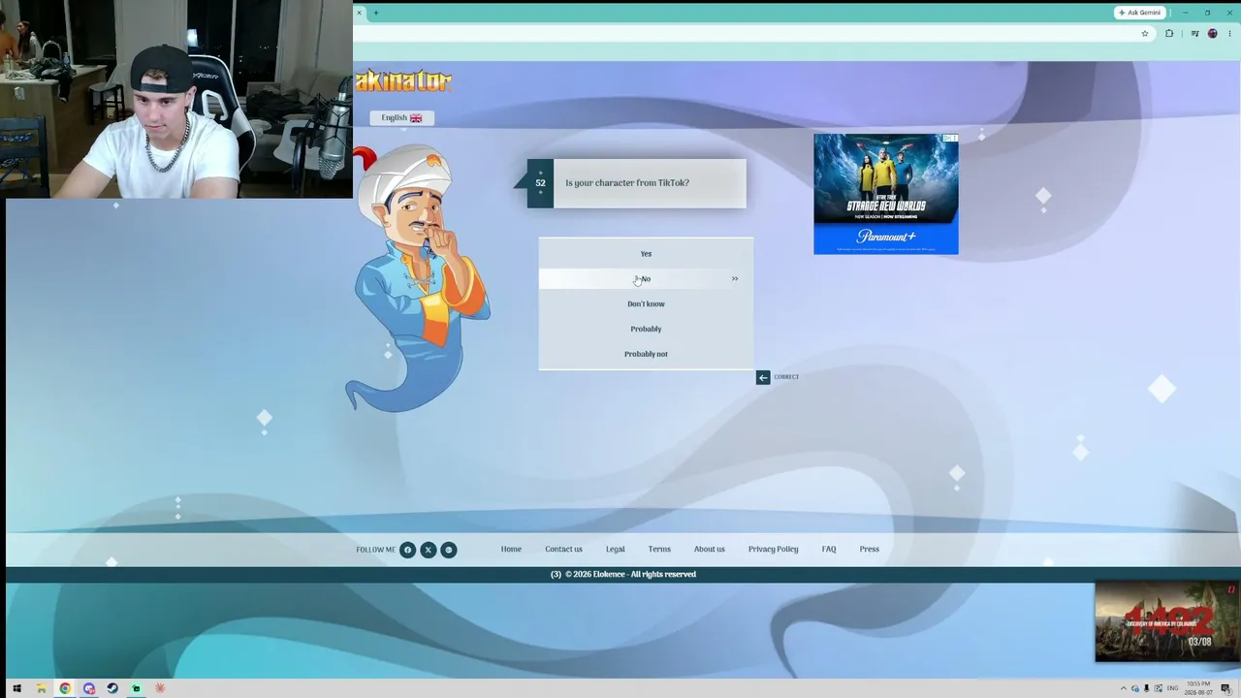The width and height of the screenshot is (1241, 698).
Task: Close the current browser tab
Action: (x=359, y=13)
